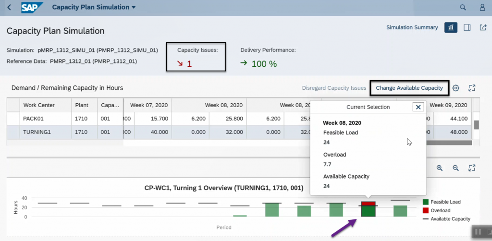The image size is (492, 241).
Task: Toggle the side panel layout icon
Action: pos(467,27)
